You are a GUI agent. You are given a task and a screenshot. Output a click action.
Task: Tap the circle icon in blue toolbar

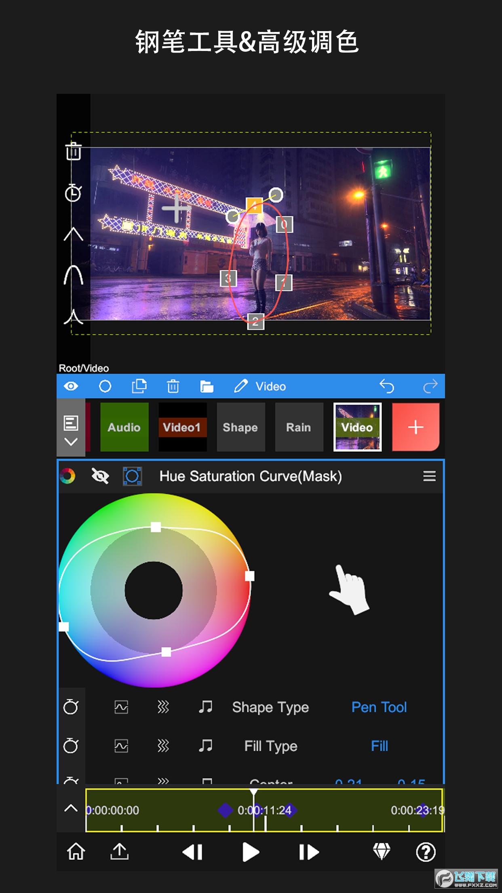(x=105, y=386)
